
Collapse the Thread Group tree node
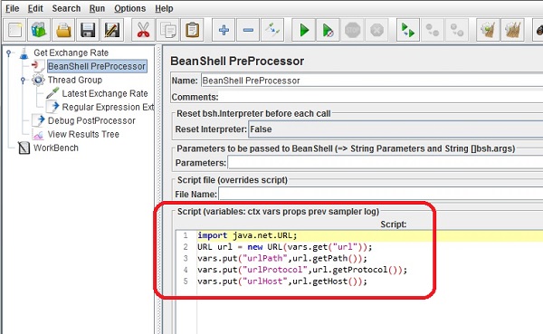pos(23,81)
